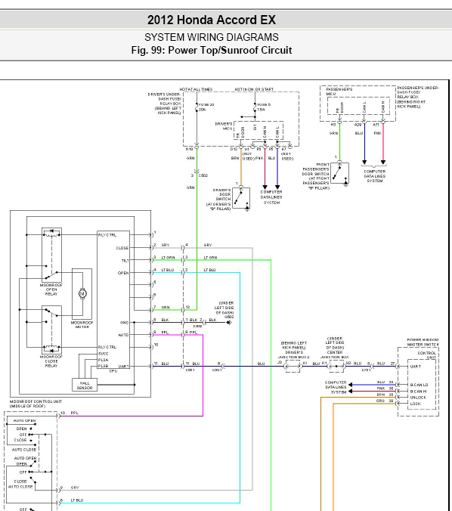This screenshot has height=511, width=452.
Task: Click the G502 ground point symbol
Action: pos(229,322)
